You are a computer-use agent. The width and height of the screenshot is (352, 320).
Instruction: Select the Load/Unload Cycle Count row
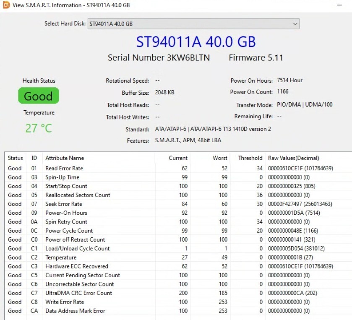(x=178, y=248)
